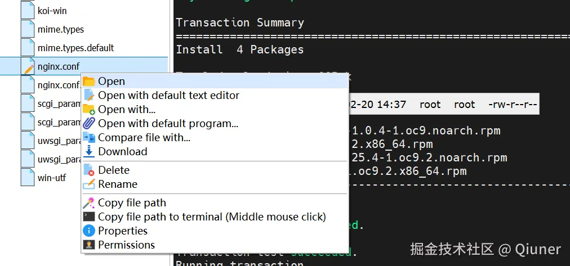Image resolution: width=570 pixels, height=266 pixels.
Task: Click the Compare file with arrows icon
Action: pos(88,138)
